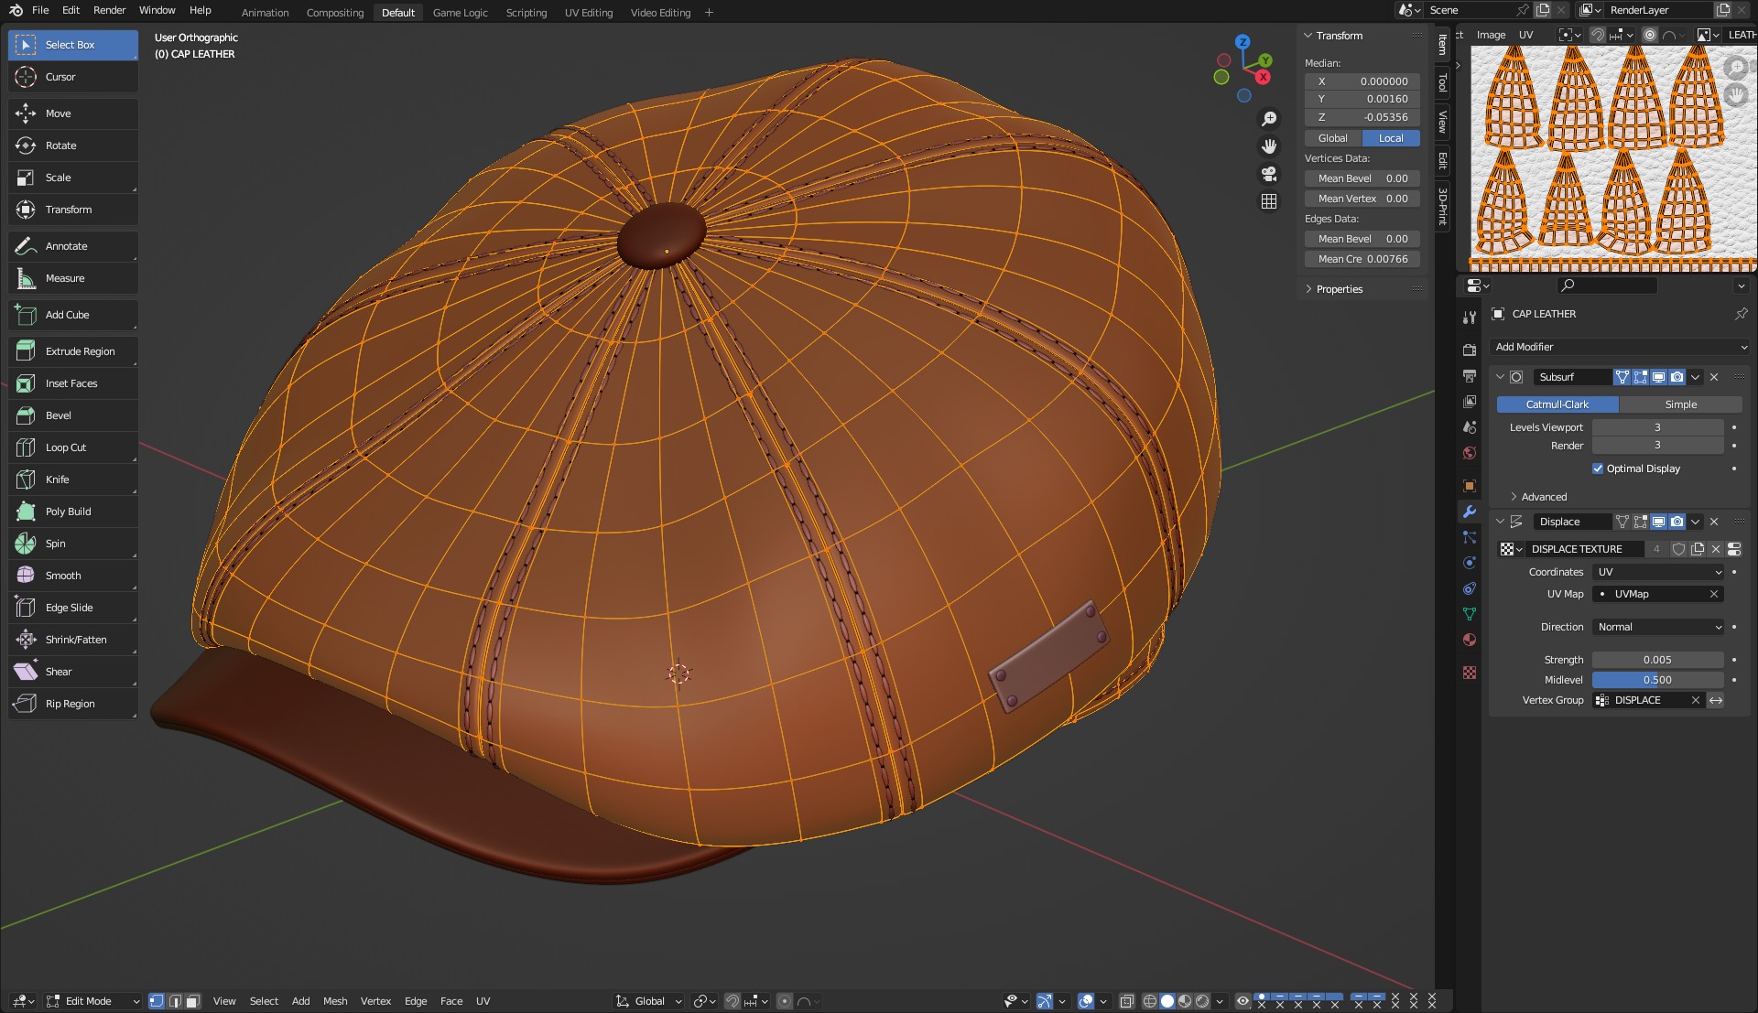Enable face select mode
This screenshot has width=1758, height=1013.
click(x=192, y=1001)
